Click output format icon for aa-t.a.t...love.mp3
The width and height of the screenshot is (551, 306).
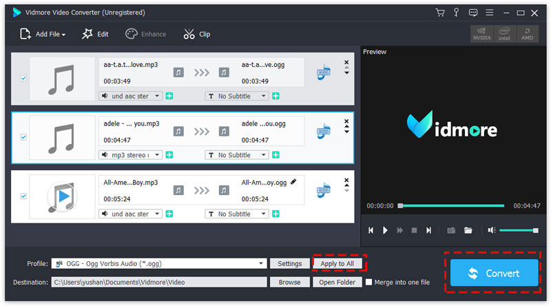coord(323,73)
